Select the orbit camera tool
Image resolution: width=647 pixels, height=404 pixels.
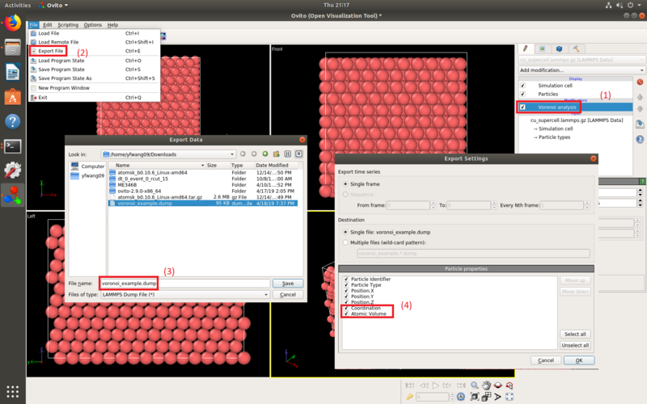click(x=498, y=385)
